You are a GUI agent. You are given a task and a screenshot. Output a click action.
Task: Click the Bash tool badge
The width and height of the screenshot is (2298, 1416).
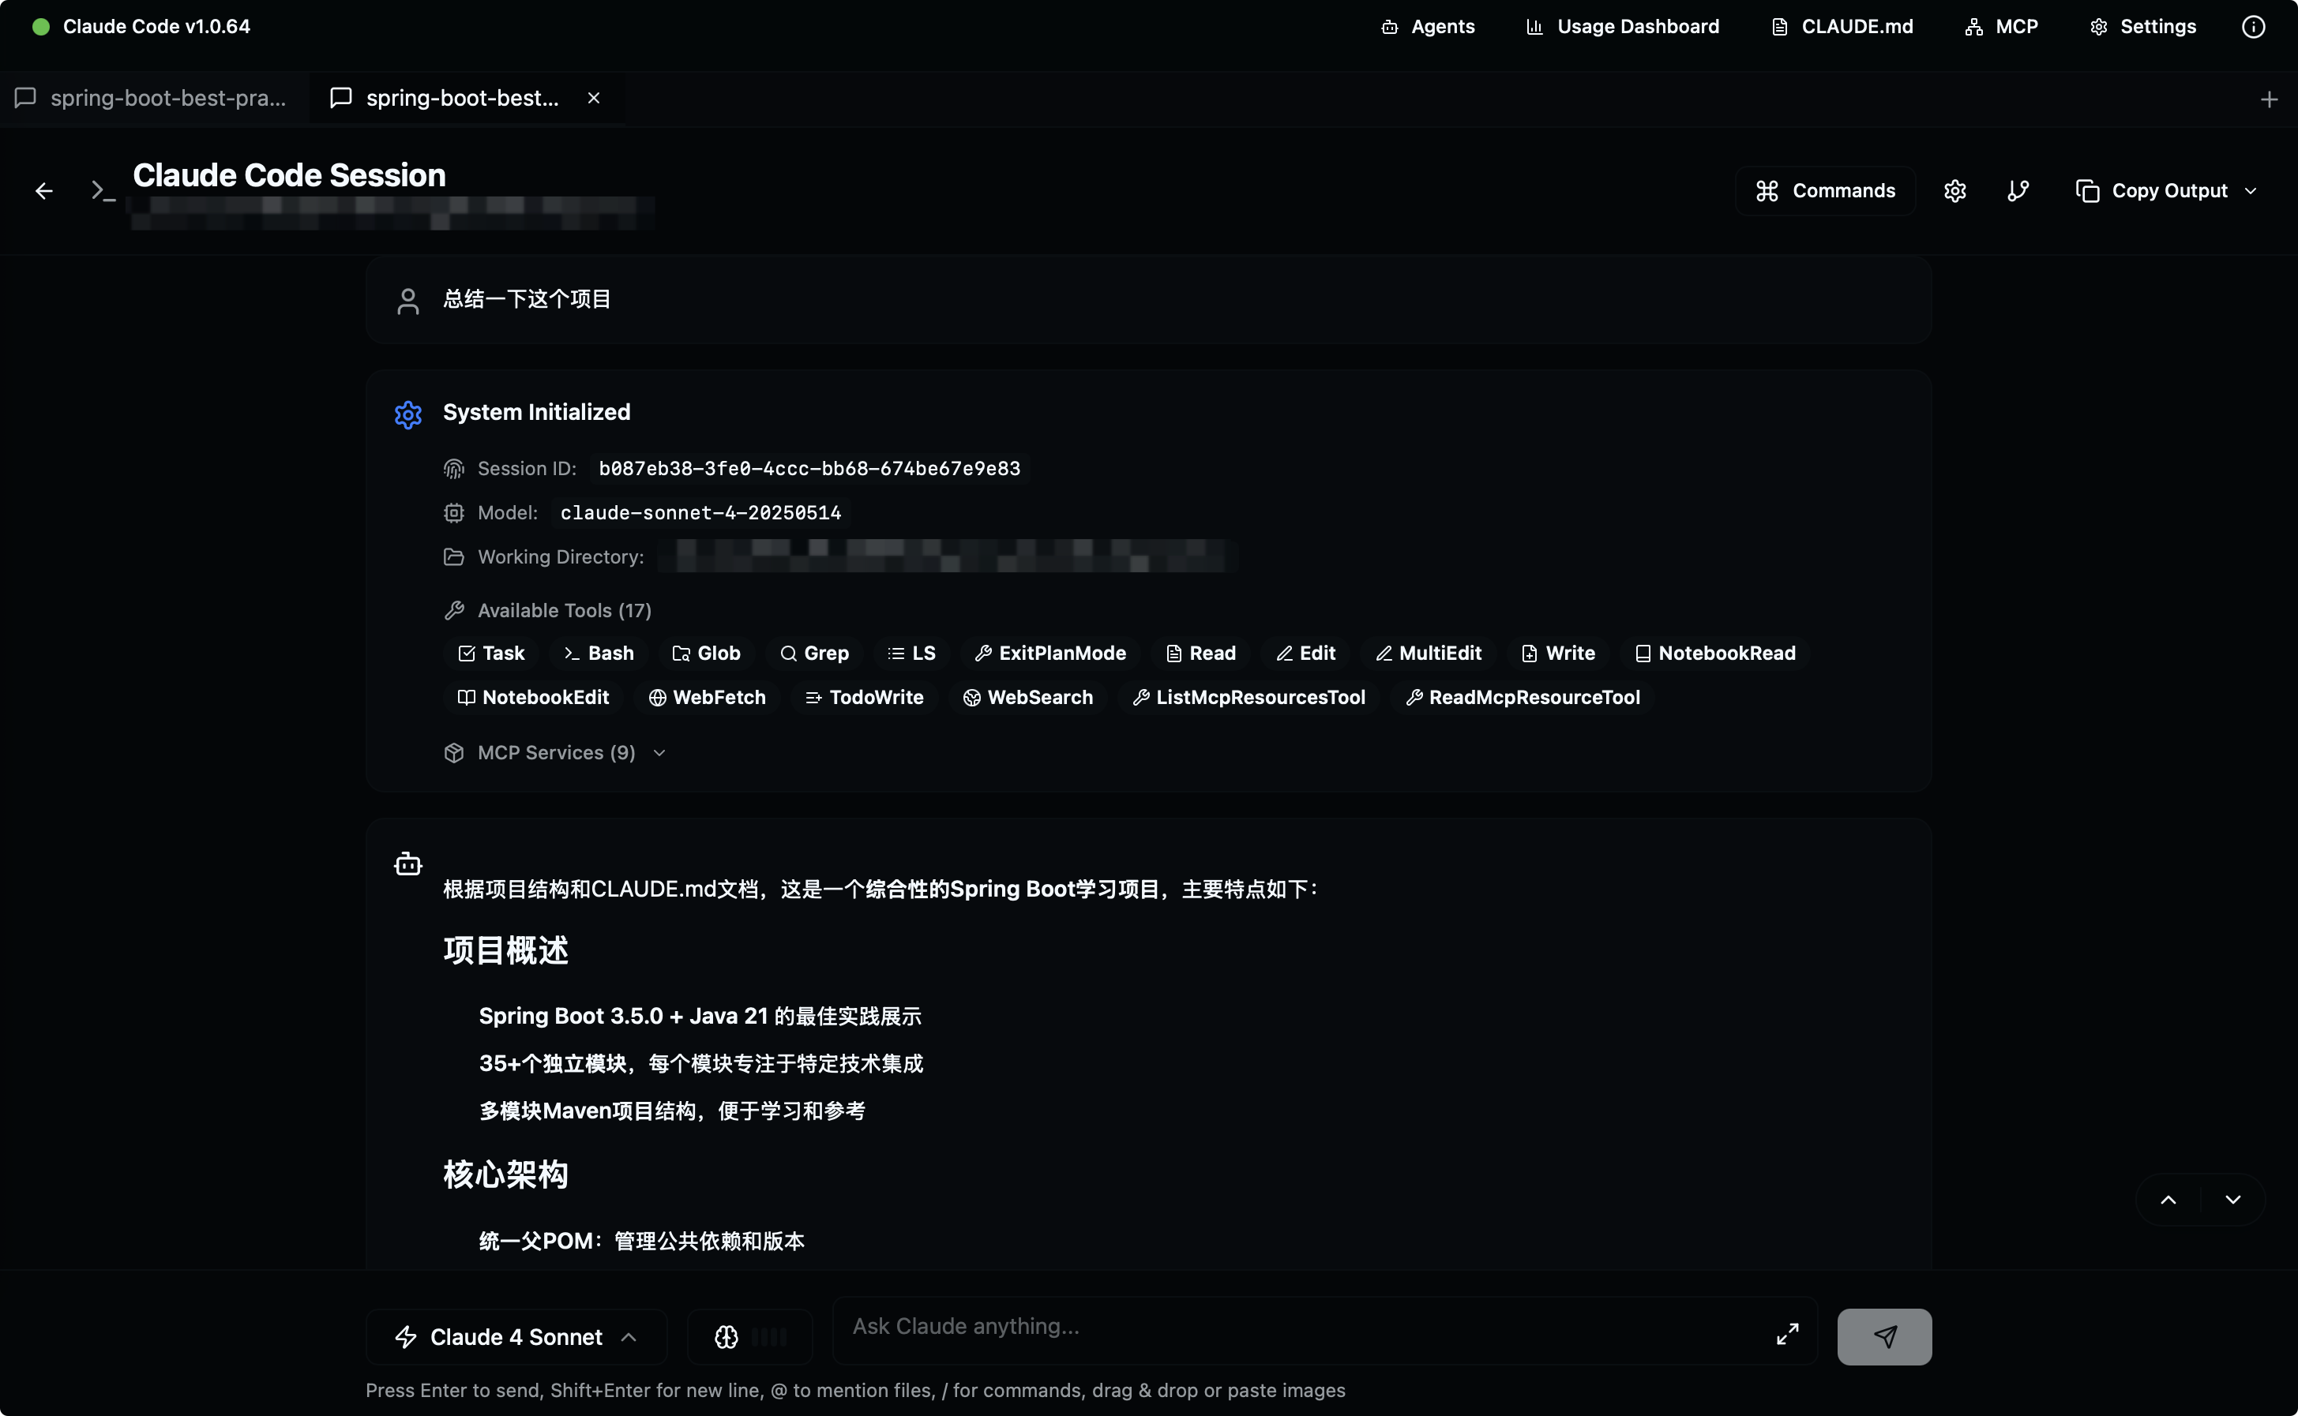tap(599, 653)
